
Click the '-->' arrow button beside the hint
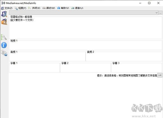(160, 75)
